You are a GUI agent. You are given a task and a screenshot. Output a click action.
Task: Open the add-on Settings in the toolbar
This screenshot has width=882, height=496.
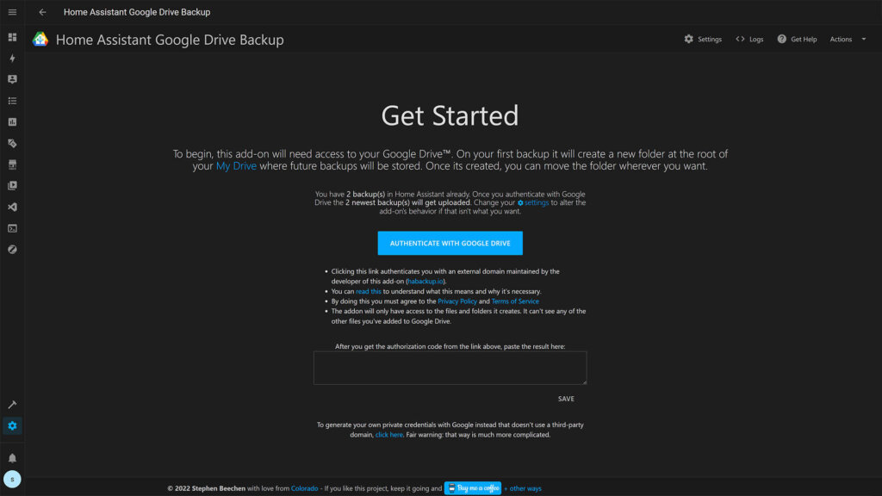[x=703, y=39]
